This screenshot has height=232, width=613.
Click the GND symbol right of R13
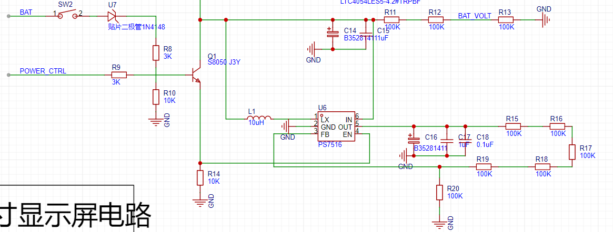[x=545, y=19]
